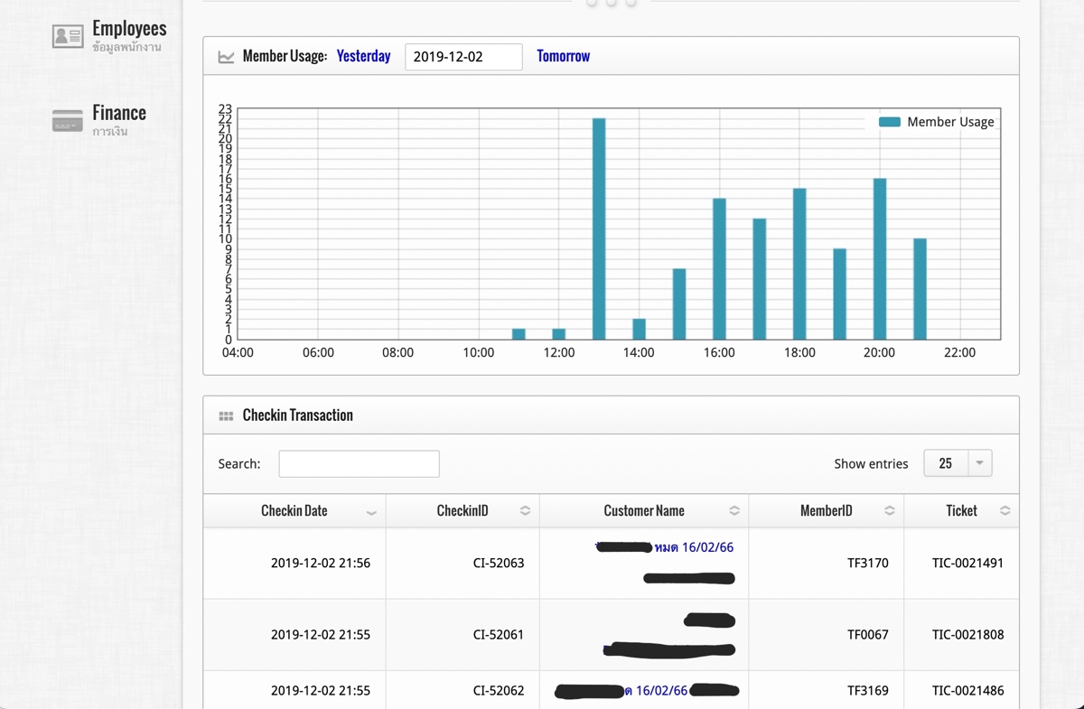Click the middle carousel dot at top
This screenshot has height=709, width=1084.
coord(612,3)
